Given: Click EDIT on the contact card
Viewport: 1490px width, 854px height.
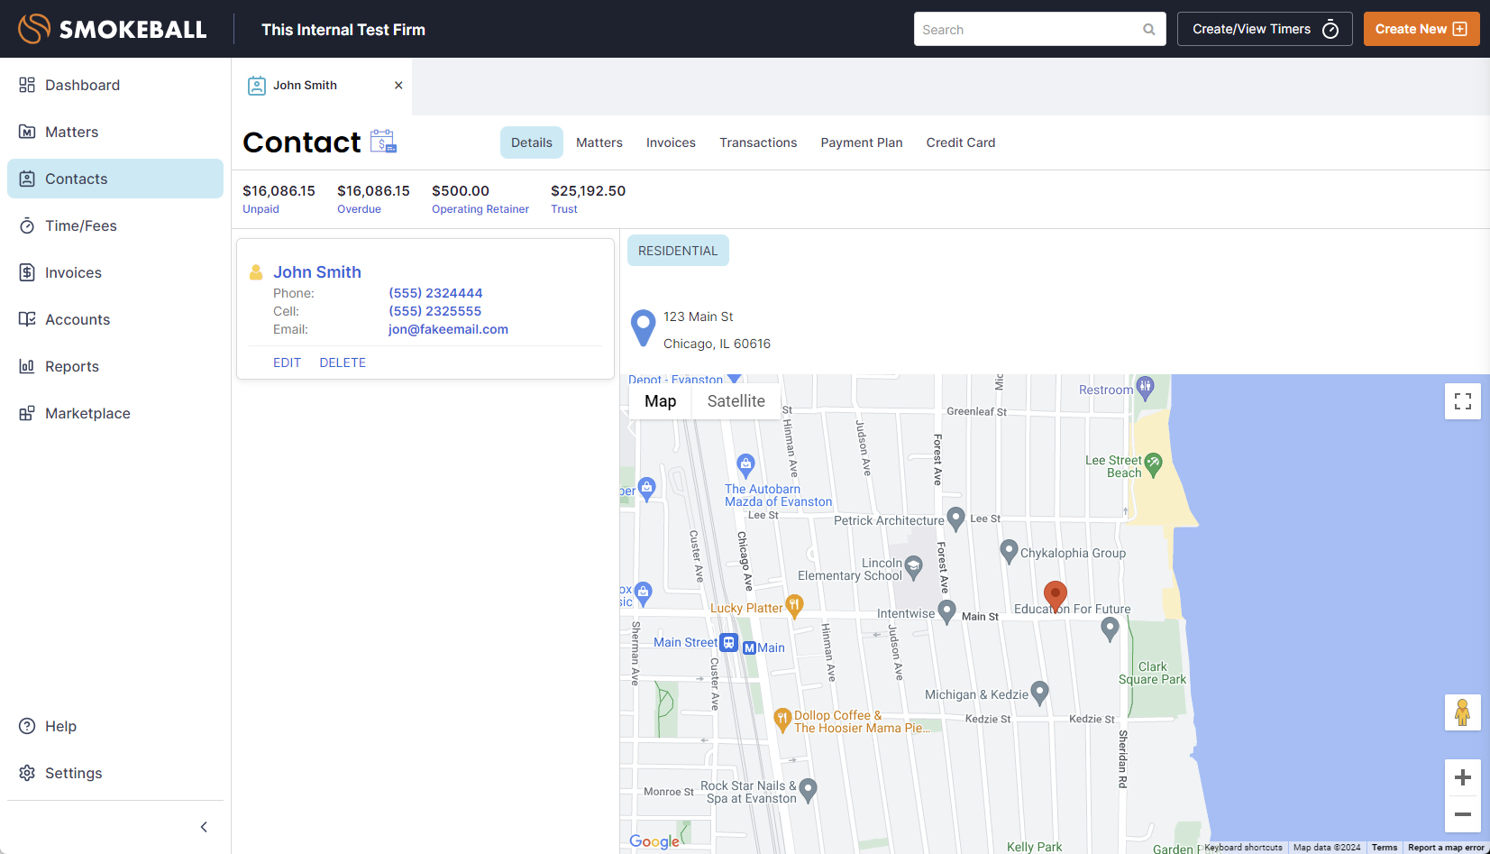Looking at the screenshot, I should [x=287, y=363].
